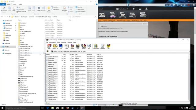
Task: Select the LCPD First Response folder in Explorer
Action: click(26, 31)
